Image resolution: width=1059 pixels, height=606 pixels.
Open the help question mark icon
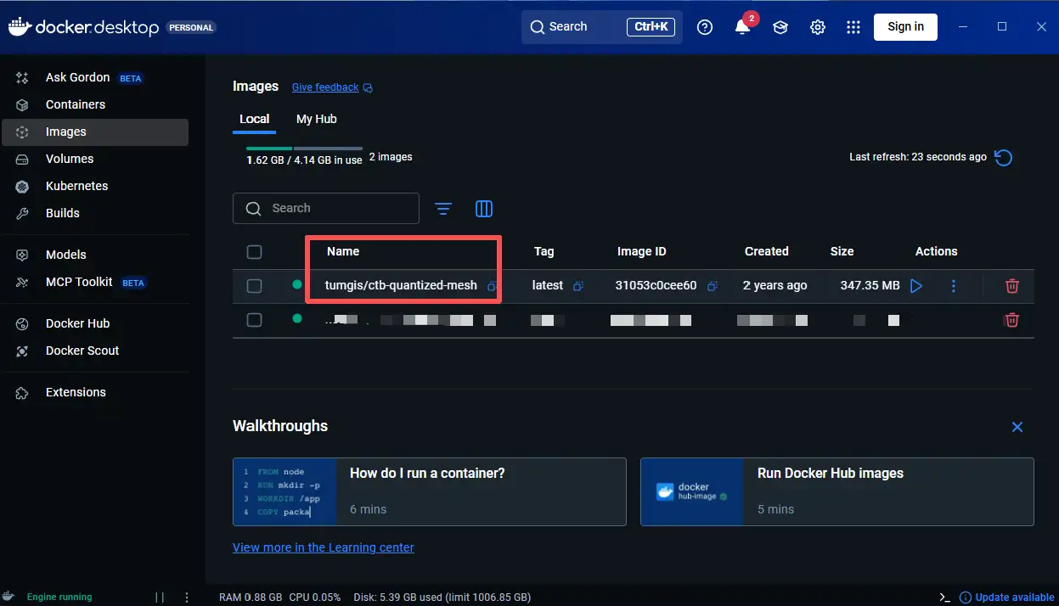click(704, 27)
